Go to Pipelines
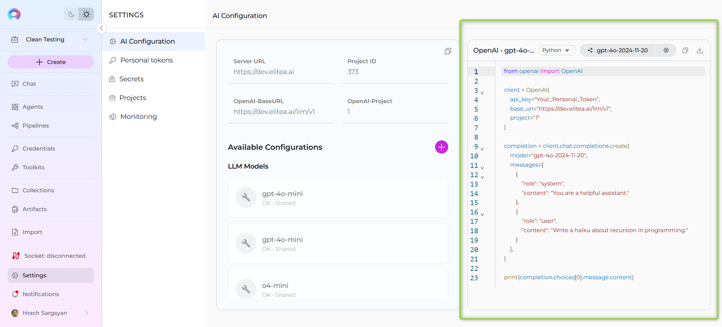The image size is (722, 327). 51,126
